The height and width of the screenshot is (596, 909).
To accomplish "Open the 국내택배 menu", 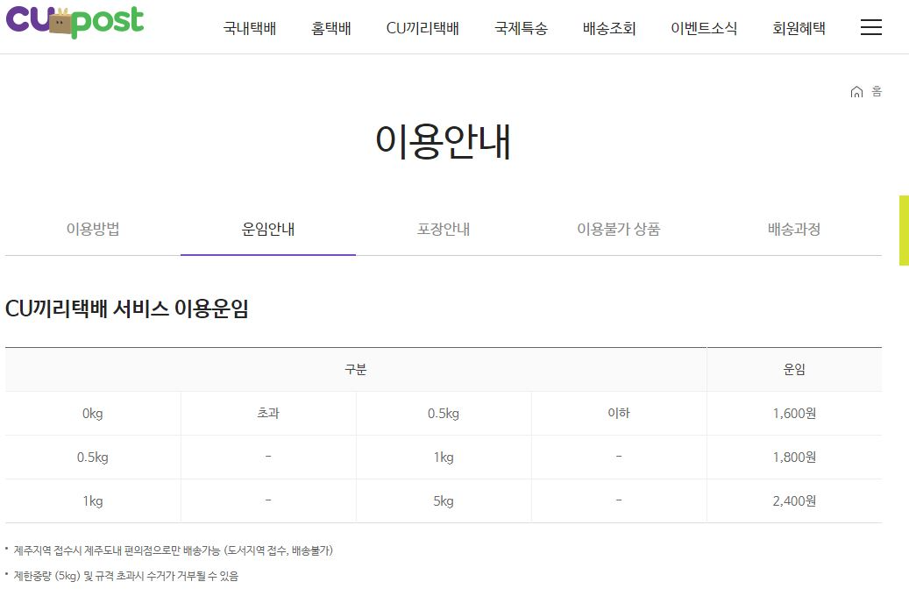I will (x=250, y=28).
